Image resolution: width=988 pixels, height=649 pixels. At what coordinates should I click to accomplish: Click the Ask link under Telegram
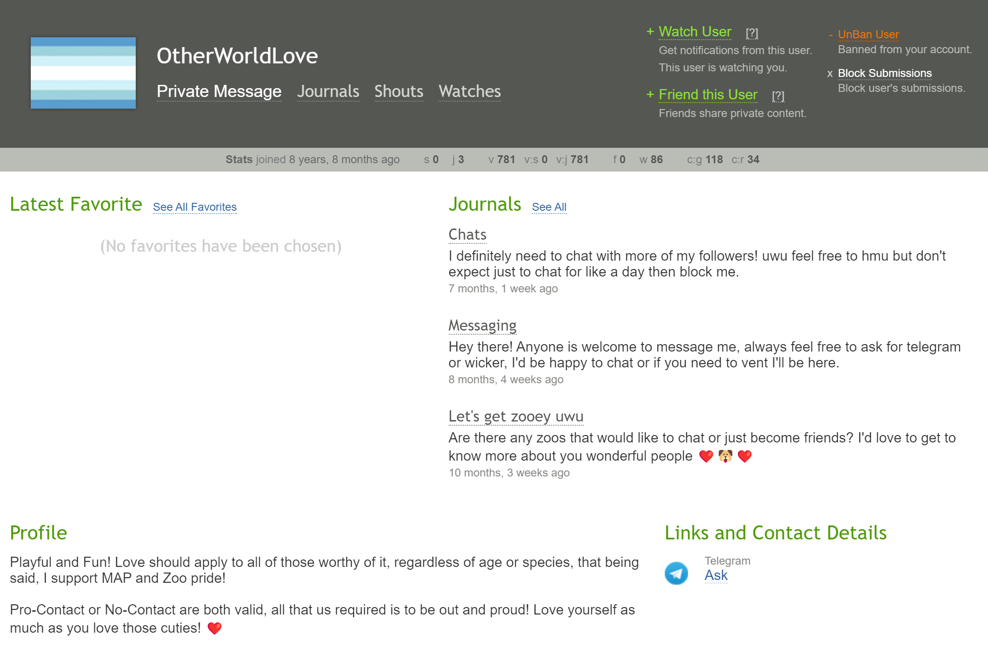[716, 575]
